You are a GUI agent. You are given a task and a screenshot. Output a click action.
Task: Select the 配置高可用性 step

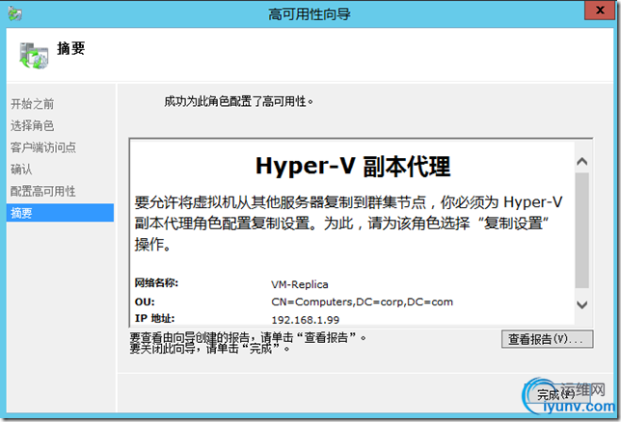coord(42,191)
